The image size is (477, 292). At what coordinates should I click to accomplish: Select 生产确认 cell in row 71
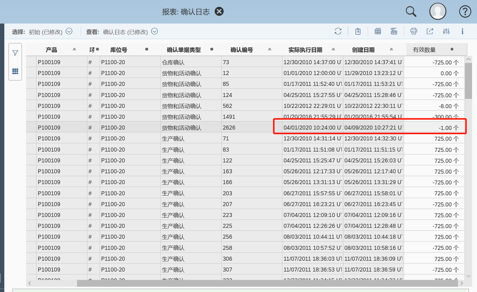coord(191,139)
